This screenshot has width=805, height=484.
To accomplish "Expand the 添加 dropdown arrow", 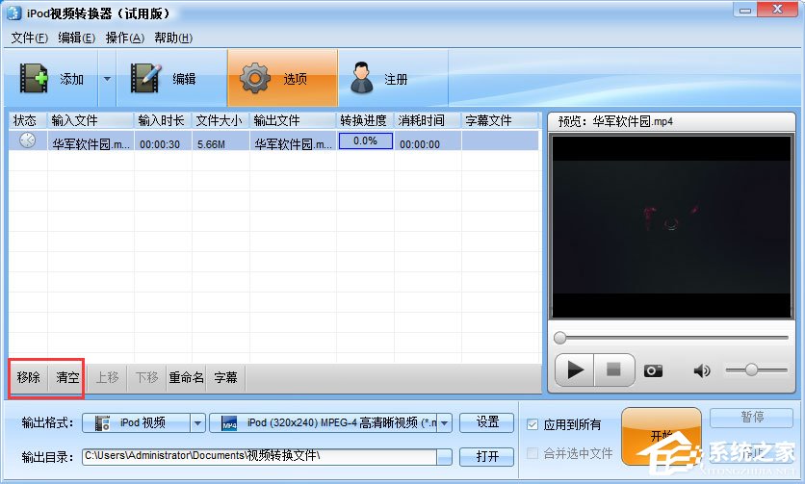I will click(x=107, y=79).
